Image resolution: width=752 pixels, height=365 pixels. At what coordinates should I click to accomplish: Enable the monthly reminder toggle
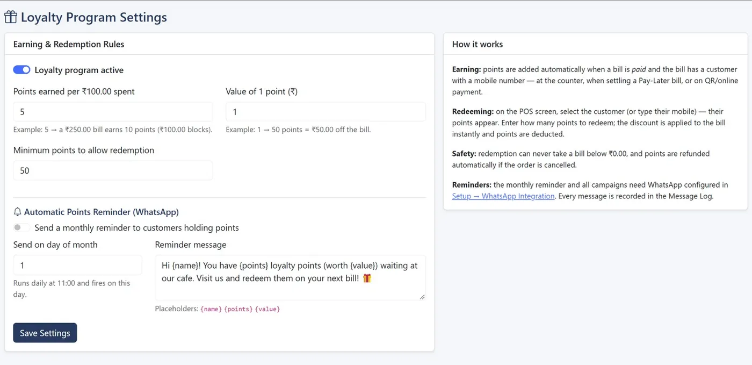pyautogui.click(x=21, y=227)
